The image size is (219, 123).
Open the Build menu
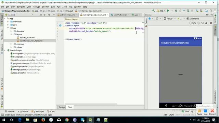tap(53, 7)
